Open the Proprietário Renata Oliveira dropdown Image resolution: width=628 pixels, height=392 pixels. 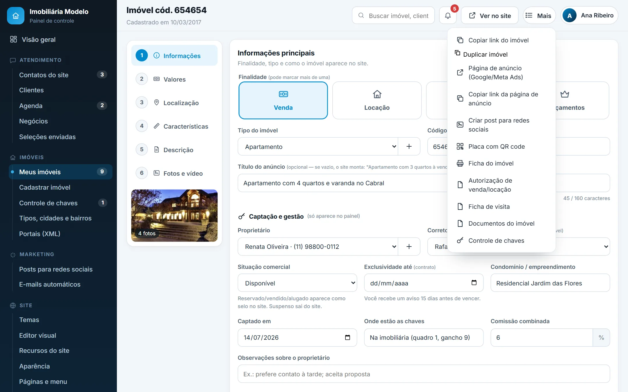318,247
